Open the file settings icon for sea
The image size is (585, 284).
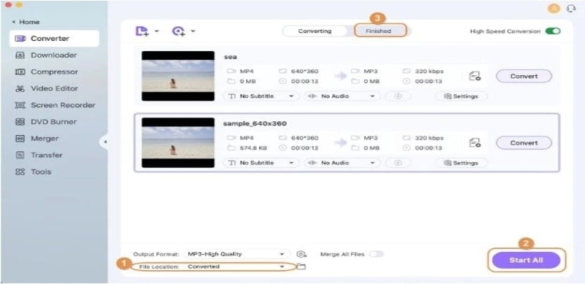[x=475, y=76]
